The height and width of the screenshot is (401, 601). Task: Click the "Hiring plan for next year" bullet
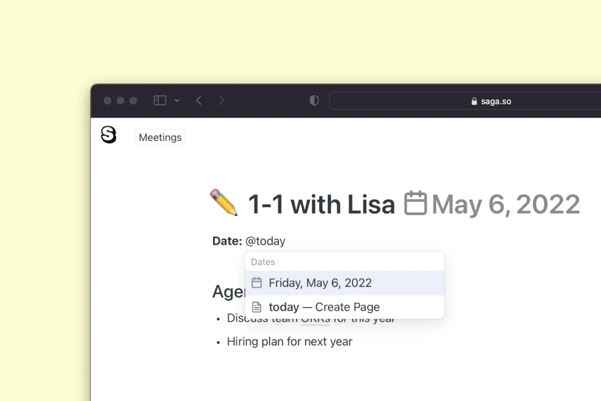click(289, 342)
